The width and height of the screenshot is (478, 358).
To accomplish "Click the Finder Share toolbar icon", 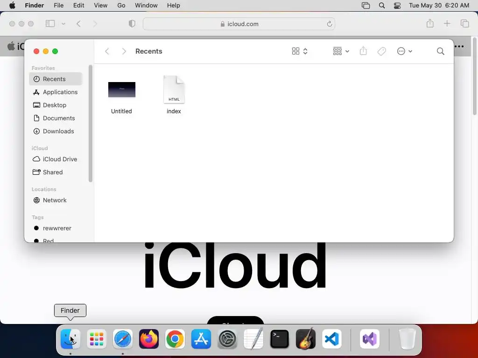I will 363,51.
